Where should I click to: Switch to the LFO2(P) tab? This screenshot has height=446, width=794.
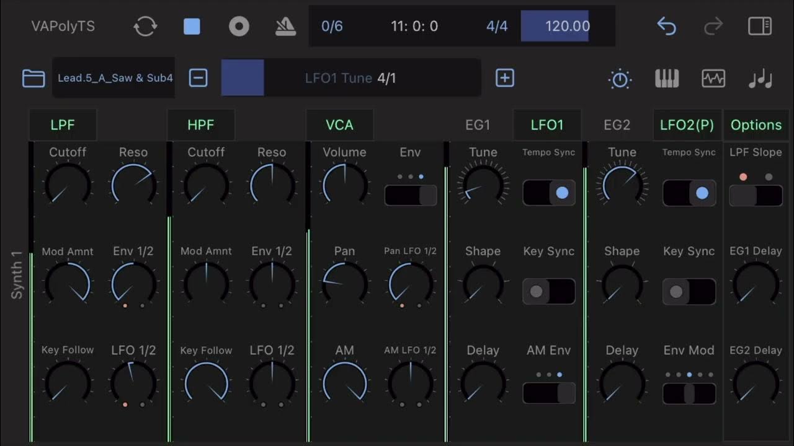(x=687, y=125)
